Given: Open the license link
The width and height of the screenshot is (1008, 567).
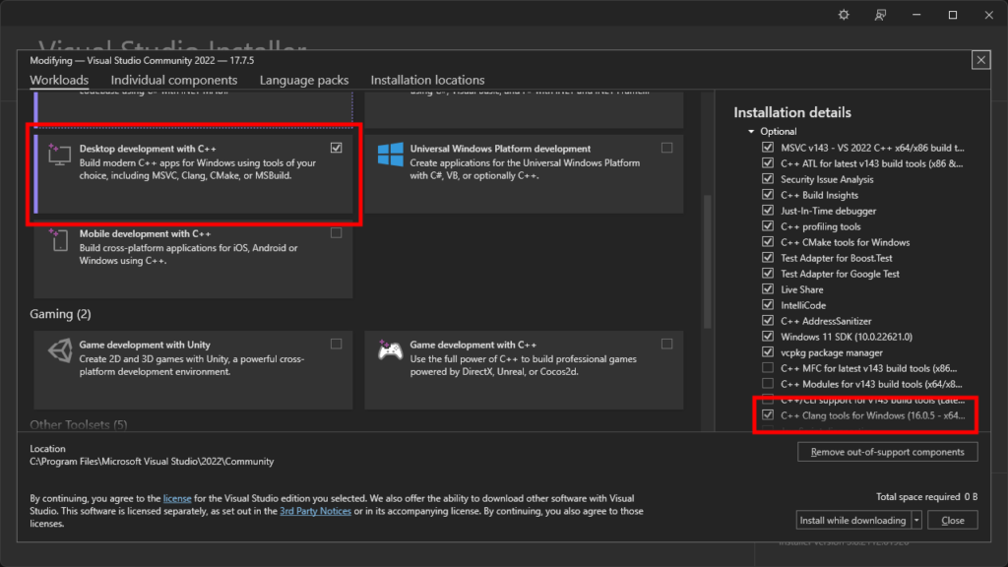Looking at the screenshot, I should click(177, 498).
